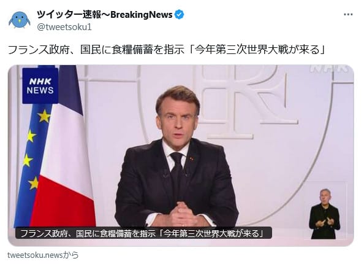Click the @tweetsoku1 handle
364x264 pixels.
pos(64,27)
